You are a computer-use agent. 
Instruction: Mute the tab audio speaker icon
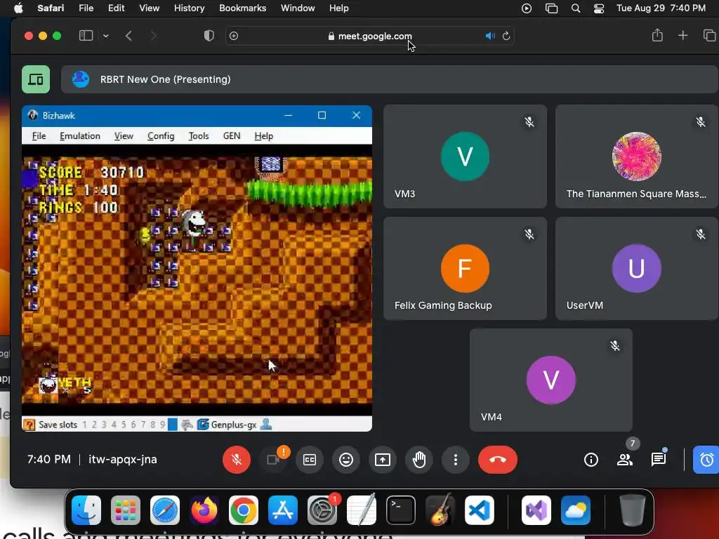coord(490,36)
